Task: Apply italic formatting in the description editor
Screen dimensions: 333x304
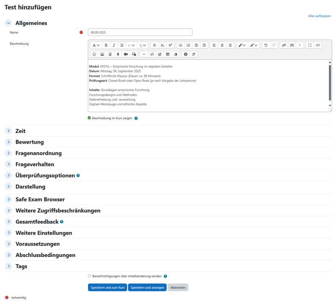Action: click(114, 45)
